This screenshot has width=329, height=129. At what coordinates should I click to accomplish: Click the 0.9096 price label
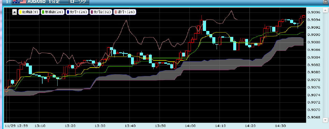(314, 12)
